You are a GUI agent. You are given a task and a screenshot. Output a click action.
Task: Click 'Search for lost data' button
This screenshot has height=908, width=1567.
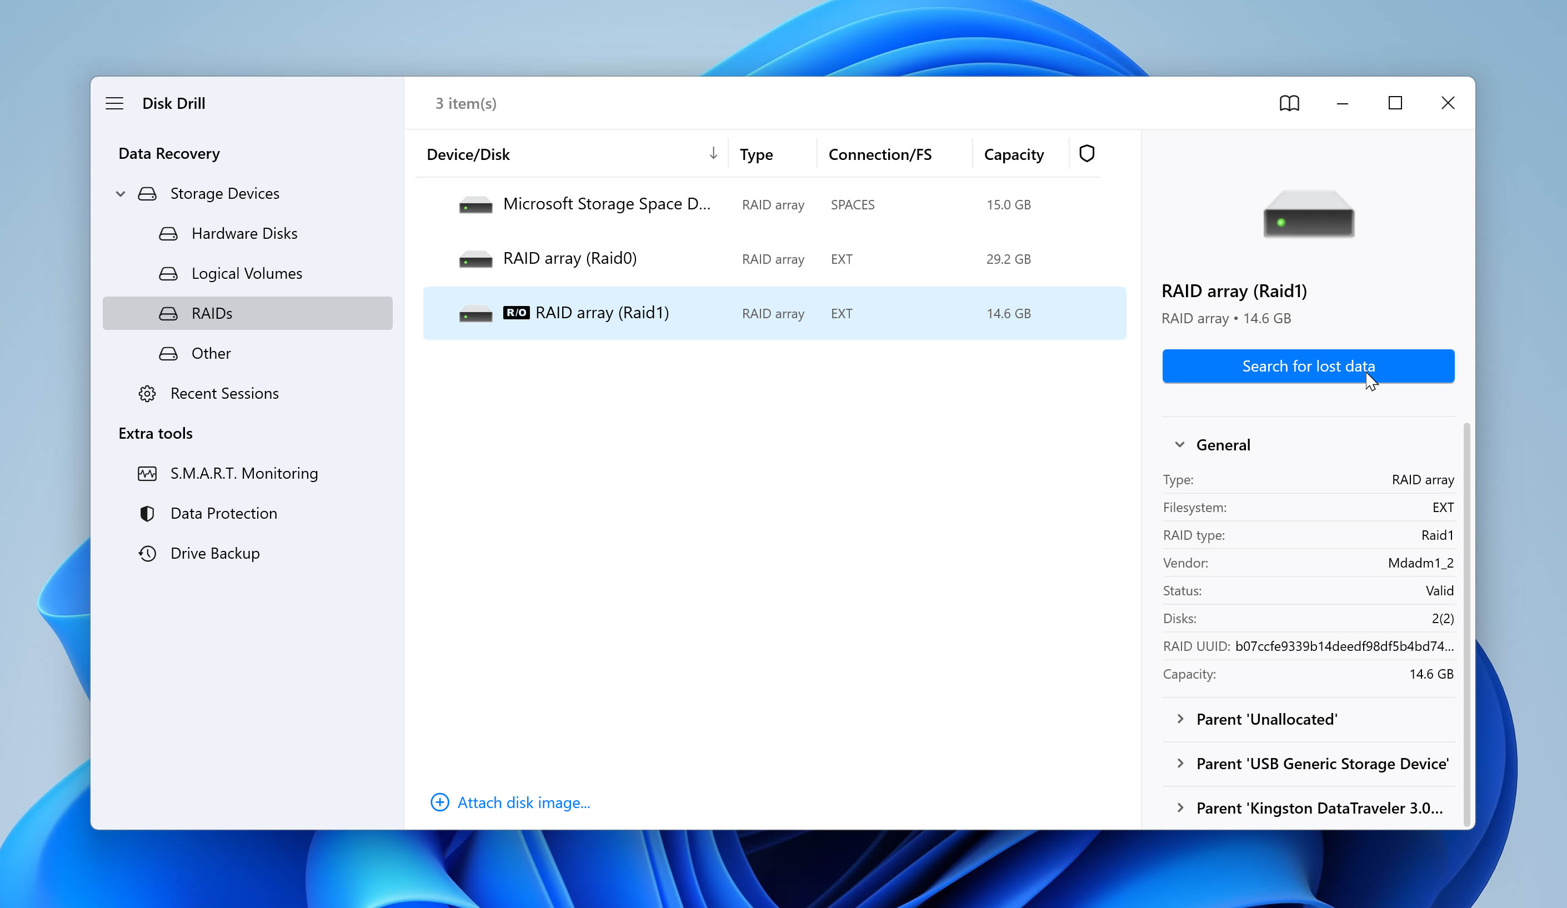(1309, 365)
